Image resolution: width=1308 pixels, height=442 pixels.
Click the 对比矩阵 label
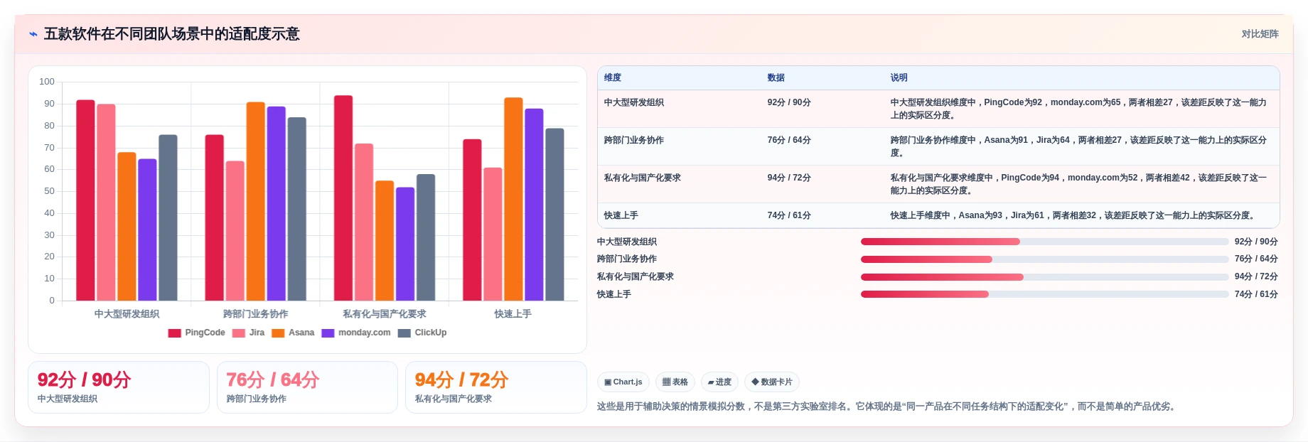pos(1260,34)
